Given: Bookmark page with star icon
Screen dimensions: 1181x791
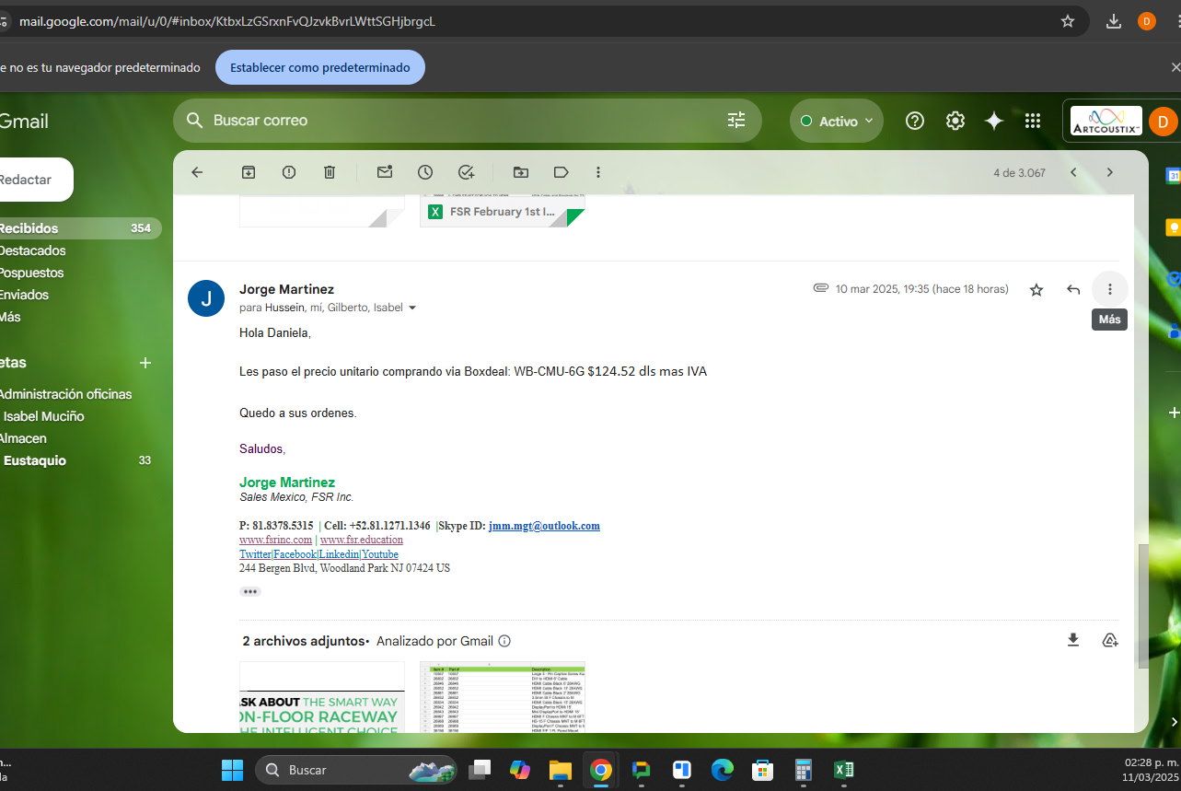Looking at the screenshot, I should pyautogui.click(x=1068, y=21).
